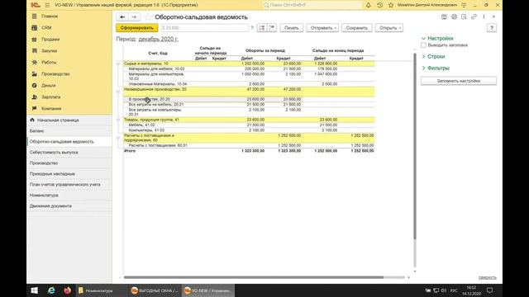Add report to favorites with star
The image size is (529, 297).
[147, 16]
